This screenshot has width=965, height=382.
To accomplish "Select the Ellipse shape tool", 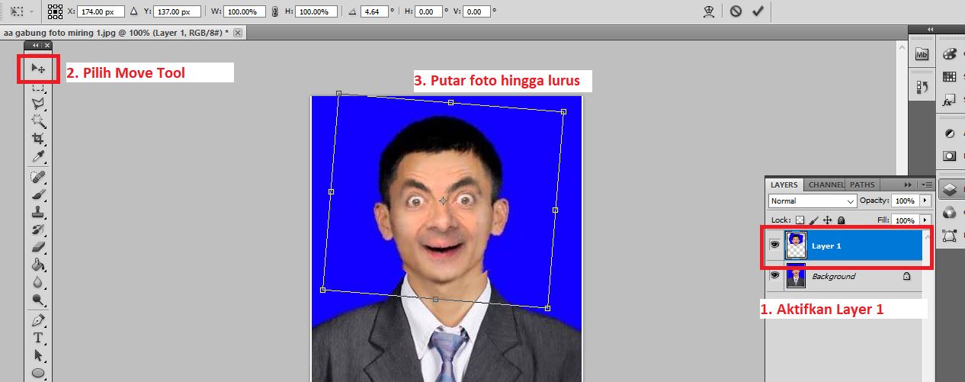I will point(38,373).
